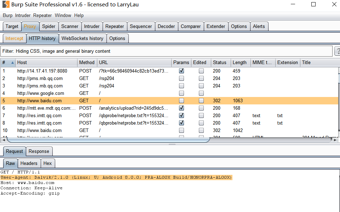Toggle Params checkbox for mtt.eve.mdt.qq.com row

181,108
